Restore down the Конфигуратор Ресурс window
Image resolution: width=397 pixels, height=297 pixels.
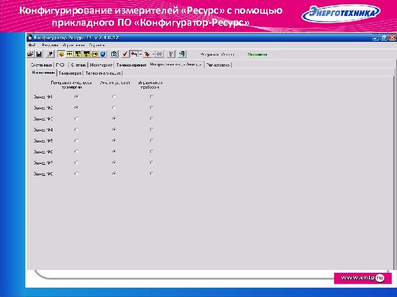point(384,37)
